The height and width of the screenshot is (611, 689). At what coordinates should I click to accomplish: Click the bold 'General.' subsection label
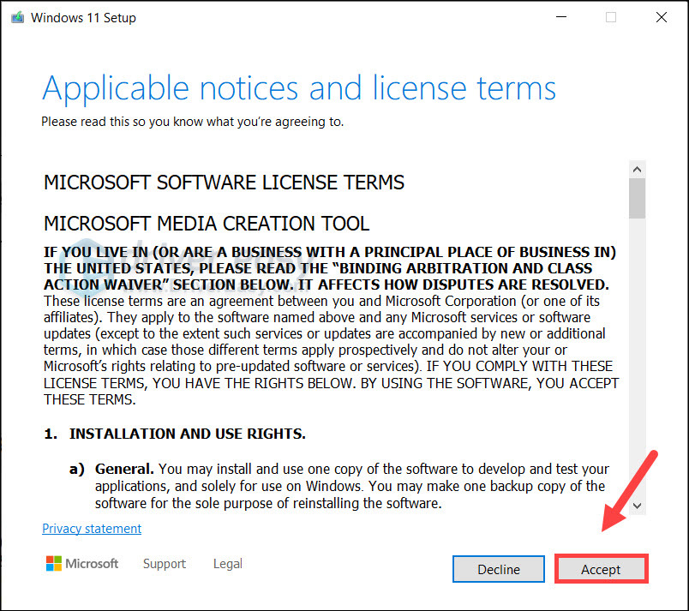[x=125, y=470]
